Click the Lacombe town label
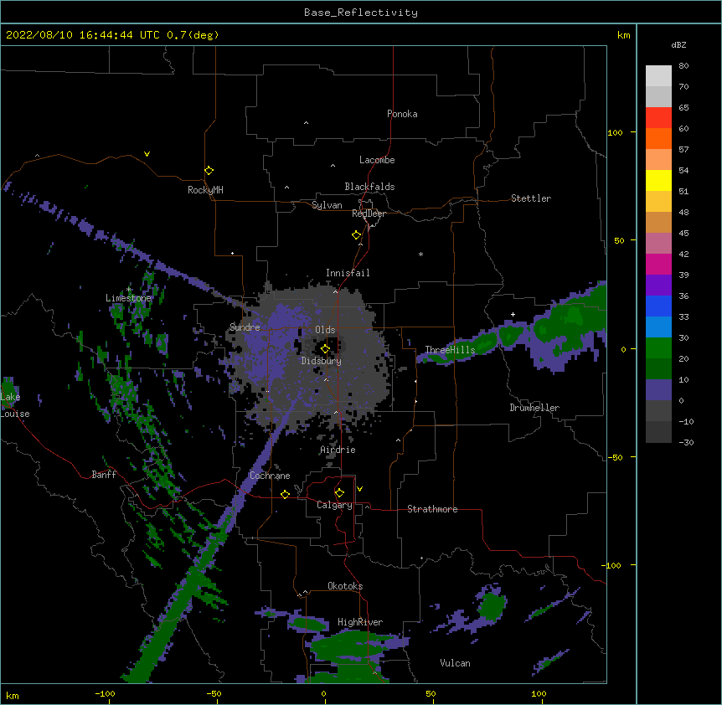 377,160
